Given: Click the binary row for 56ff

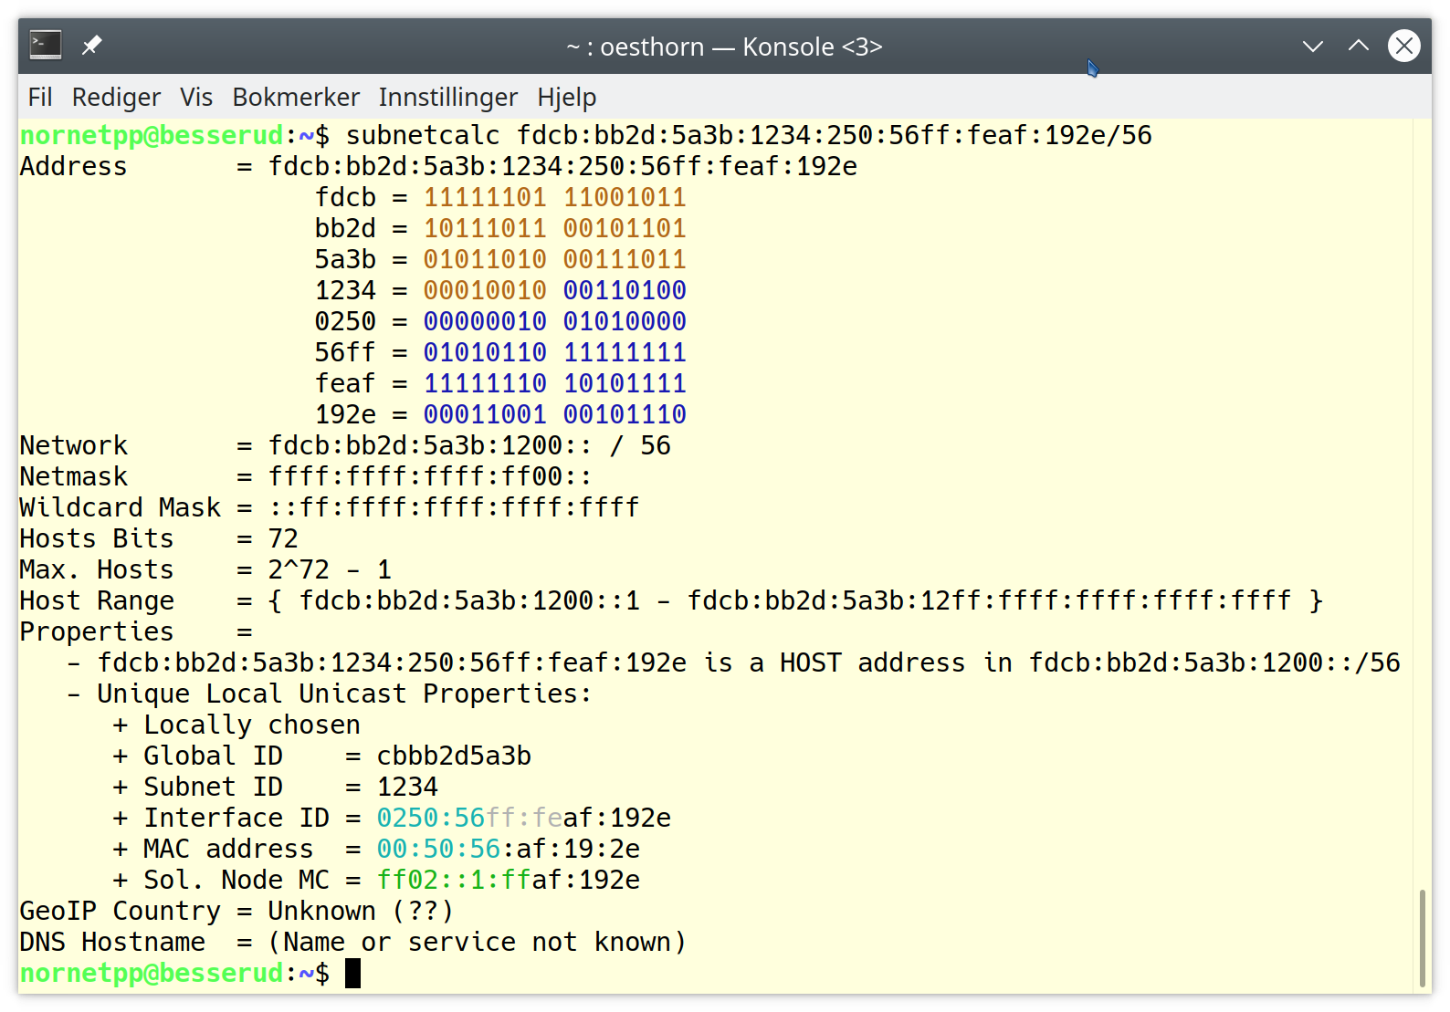Looking at the screenshot, I should 500,352.
